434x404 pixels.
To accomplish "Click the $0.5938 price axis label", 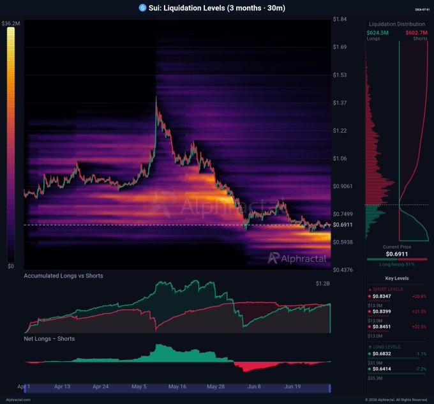I will [x=343, y=242].
